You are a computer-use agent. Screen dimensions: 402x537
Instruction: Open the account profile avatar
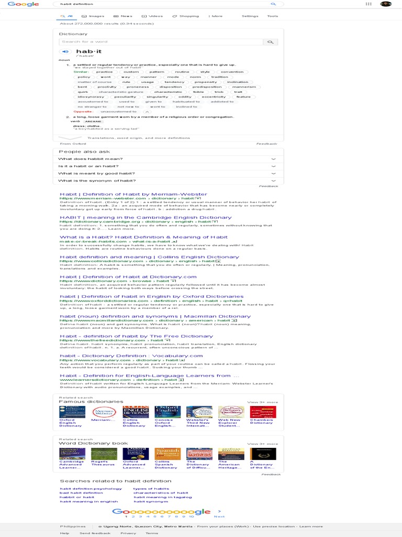click(x=386, y=4)
